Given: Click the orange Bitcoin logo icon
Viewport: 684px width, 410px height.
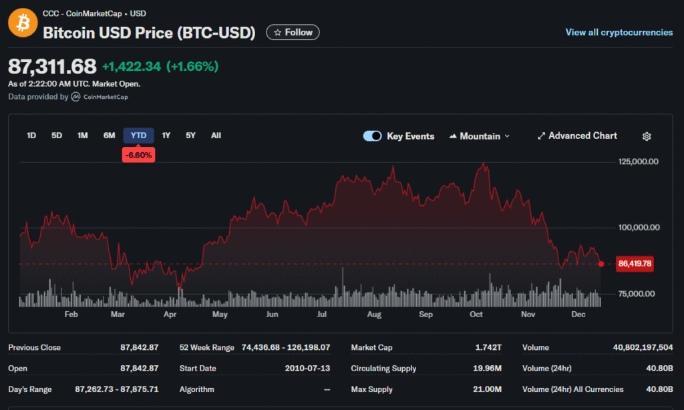Looking at the screenshot, I should tap(23, 23).
